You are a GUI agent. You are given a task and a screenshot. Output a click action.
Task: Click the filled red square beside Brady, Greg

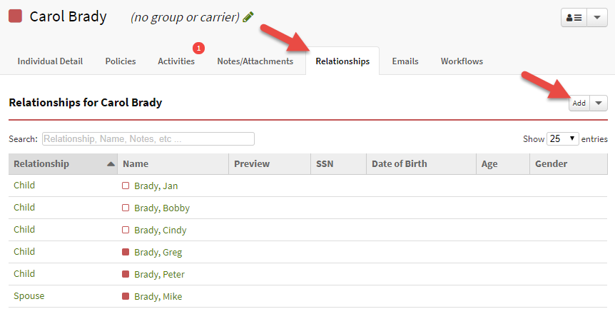126,252
